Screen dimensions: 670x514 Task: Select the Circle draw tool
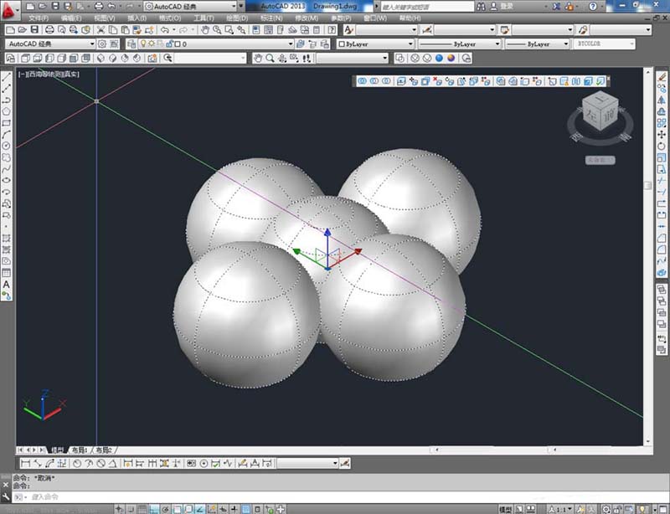(6, 146)
